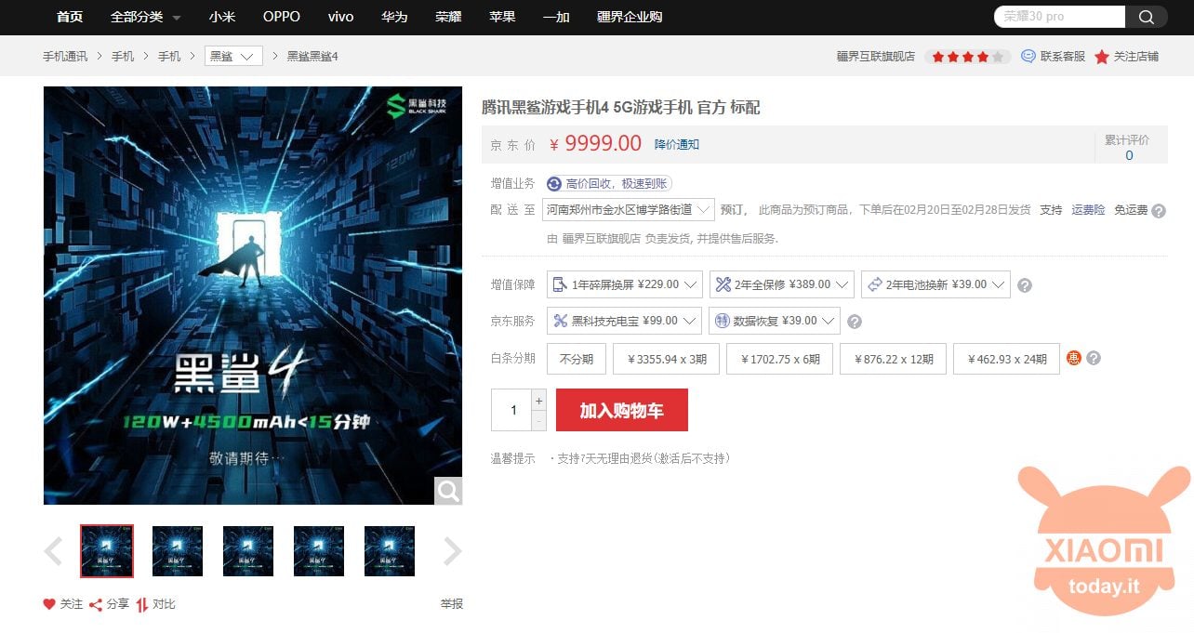Select the second product thumbnail
This screenshot has height=633, width=1194.
178,551
